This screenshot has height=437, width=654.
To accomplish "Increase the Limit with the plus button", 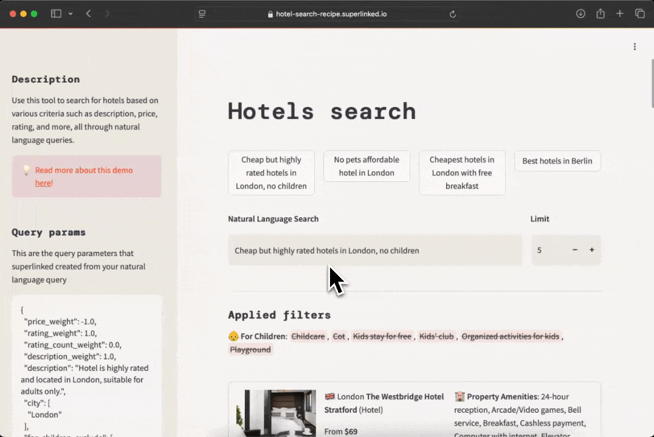I will (591, 250).
